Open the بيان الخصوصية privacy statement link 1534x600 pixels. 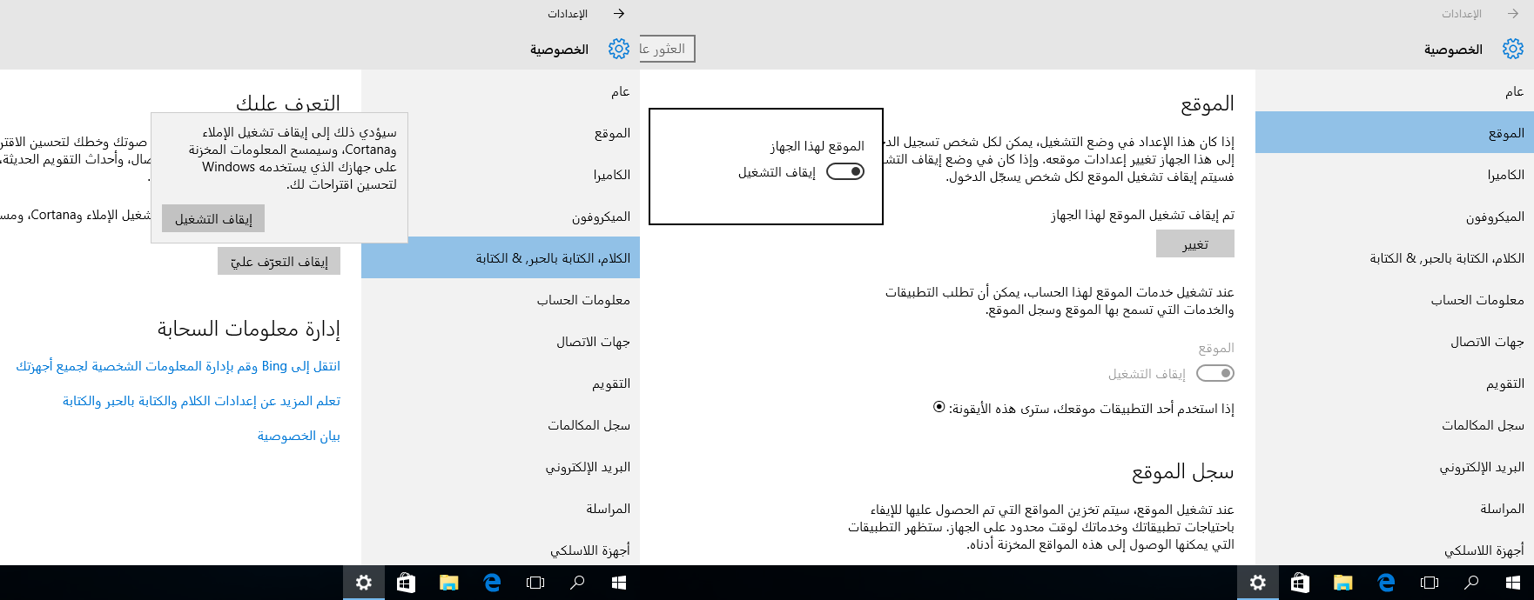point(299,436)
